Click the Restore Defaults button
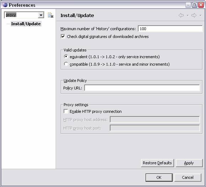The width and height of the screenshot is (206, 187). tap(157, 163)
